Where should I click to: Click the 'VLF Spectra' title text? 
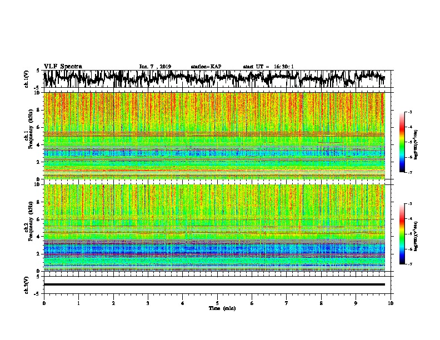(63, 67)
